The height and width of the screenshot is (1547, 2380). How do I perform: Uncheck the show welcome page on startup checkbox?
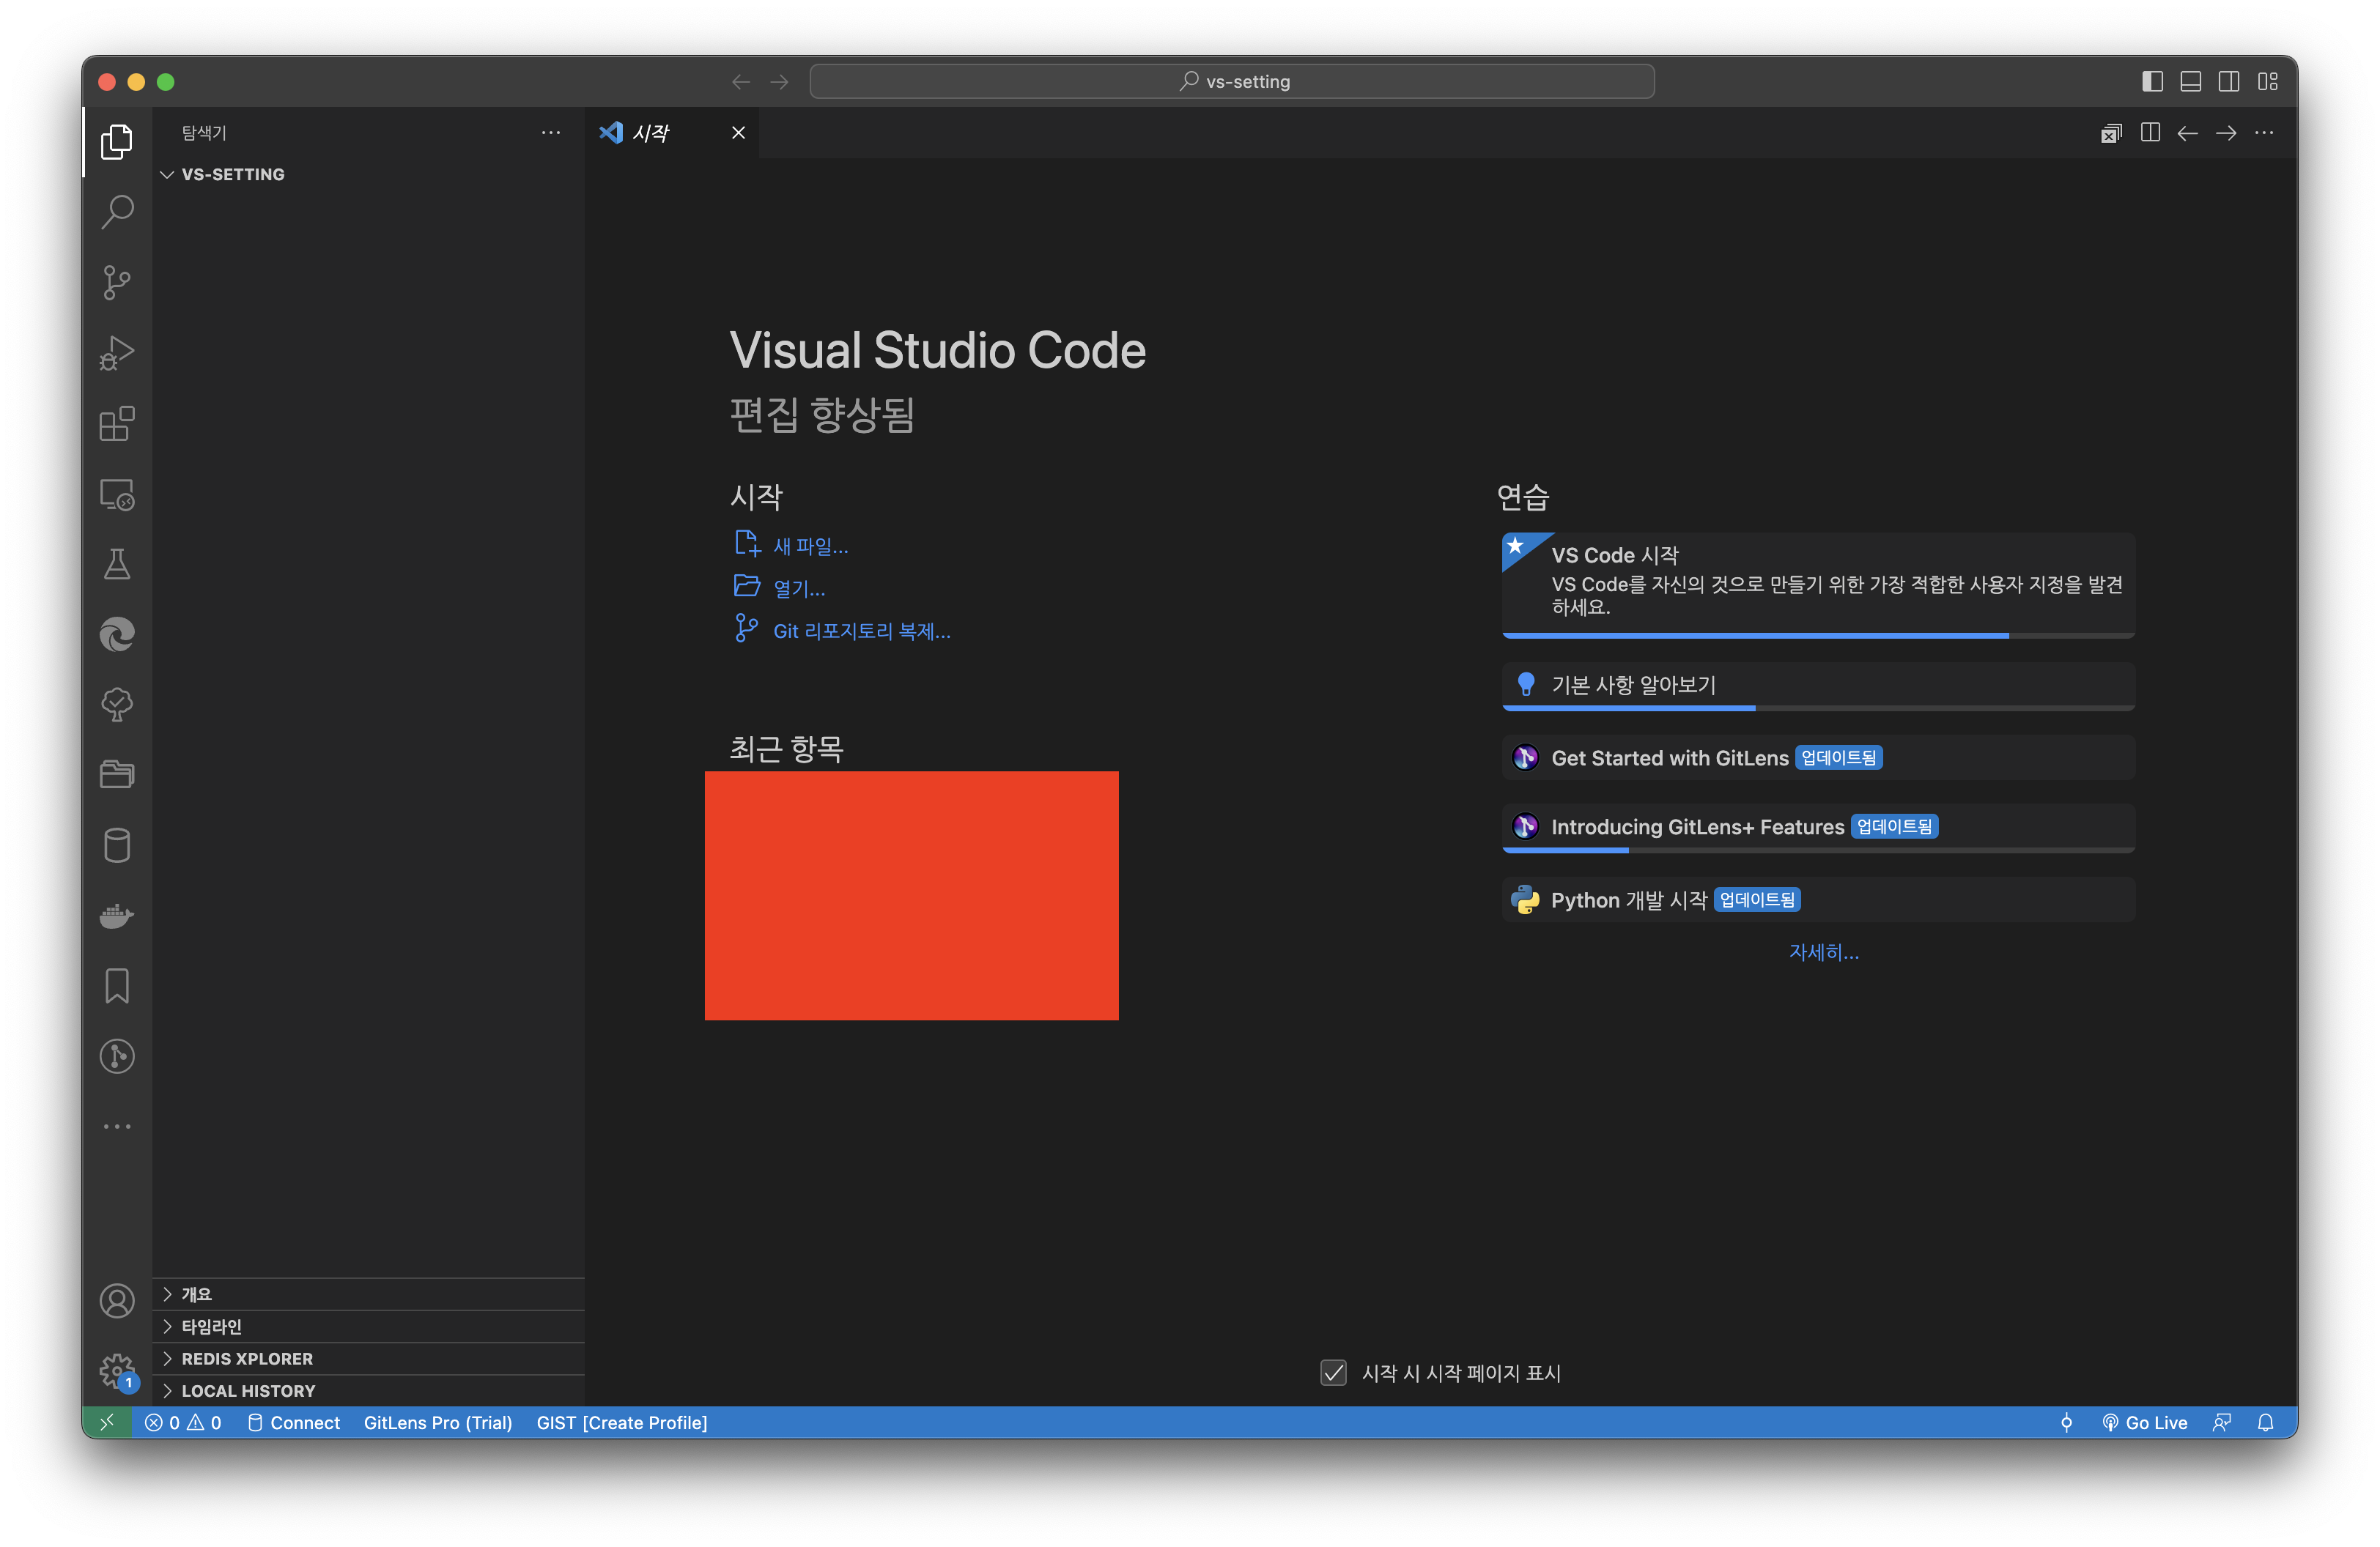pos(1333,1372)
